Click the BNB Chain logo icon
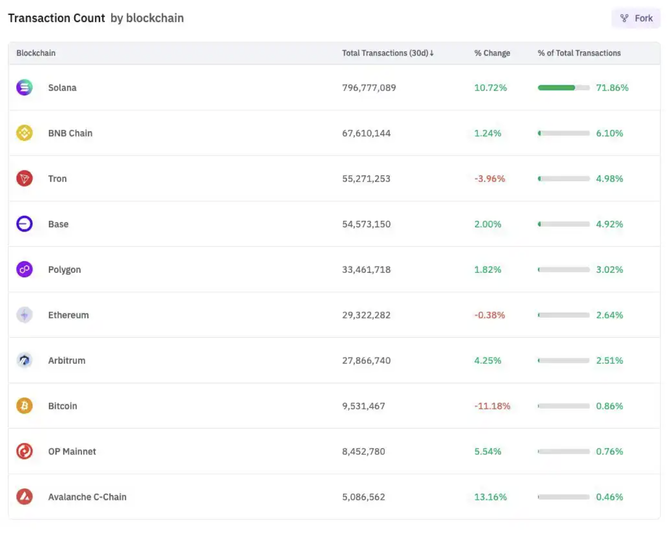The width and height of the screenshot is (670, 533). click(25, 133)
